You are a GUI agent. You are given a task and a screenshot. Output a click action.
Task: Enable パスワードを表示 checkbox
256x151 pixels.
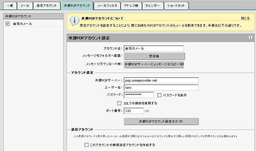tap(159, 95)
